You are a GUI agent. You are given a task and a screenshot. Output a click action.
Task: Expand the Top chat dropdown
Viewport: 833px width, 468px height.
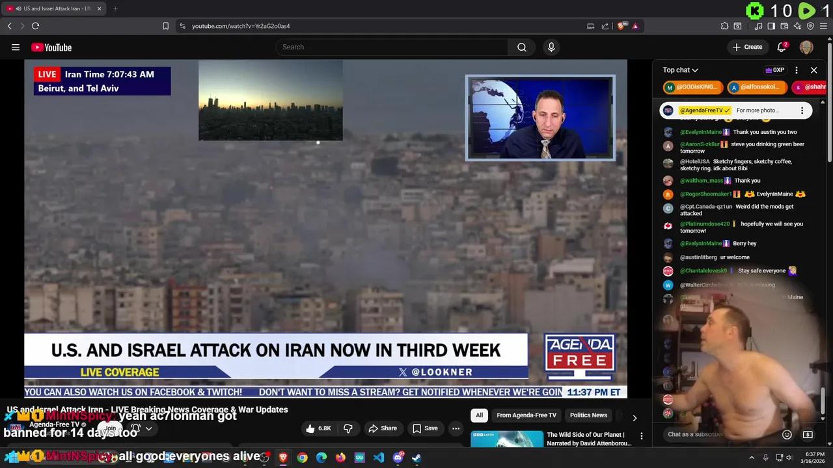tap(681, 70)
